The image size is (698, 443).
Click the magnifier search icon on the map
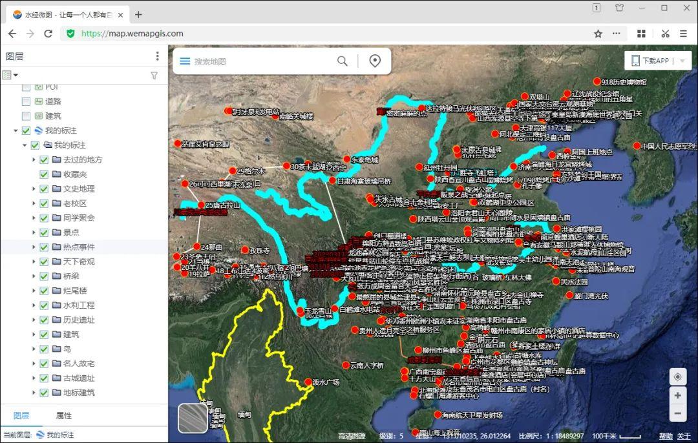coord(342,59)
